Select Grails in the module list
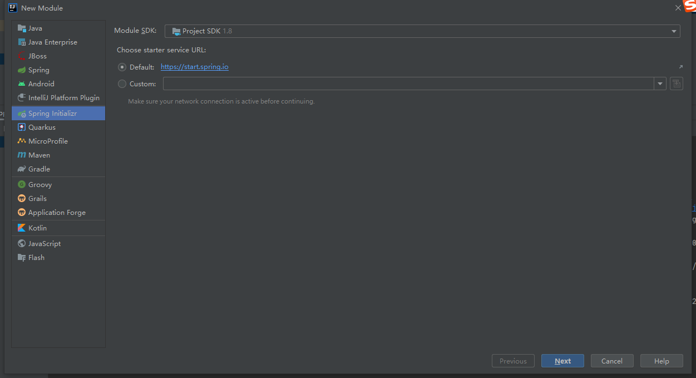This screenshot has width=696, height=378. tap(58, 199)
